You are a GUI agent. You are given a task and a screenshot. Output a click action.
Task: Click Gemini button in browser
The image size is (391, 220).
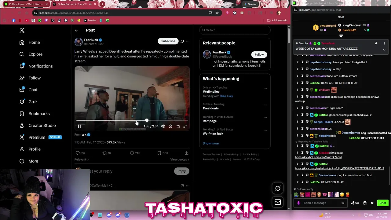pyautogui.click(x=250, y=4)
